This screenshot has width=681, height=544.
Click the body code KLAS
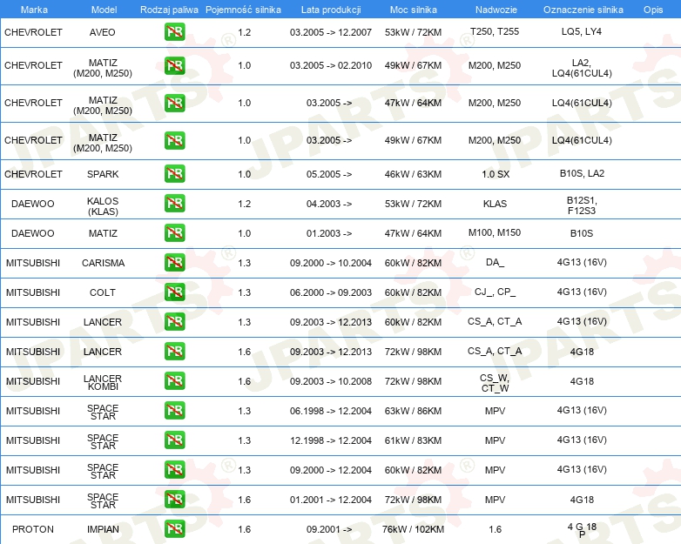click(x=496, y=204)
